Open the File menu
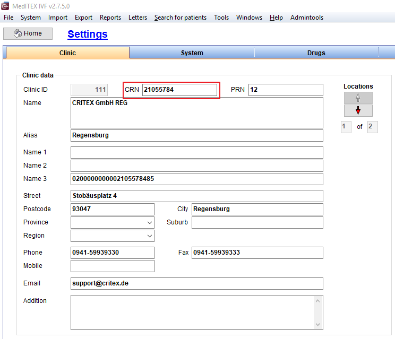This screenshot has width=395, height=339. pyautogui.click(x=8, y=18)
